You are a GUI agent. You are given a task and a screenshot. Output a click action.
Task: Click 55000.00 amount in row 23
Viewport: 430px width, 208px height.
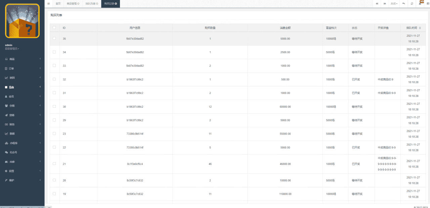click(x=285, y=134)
